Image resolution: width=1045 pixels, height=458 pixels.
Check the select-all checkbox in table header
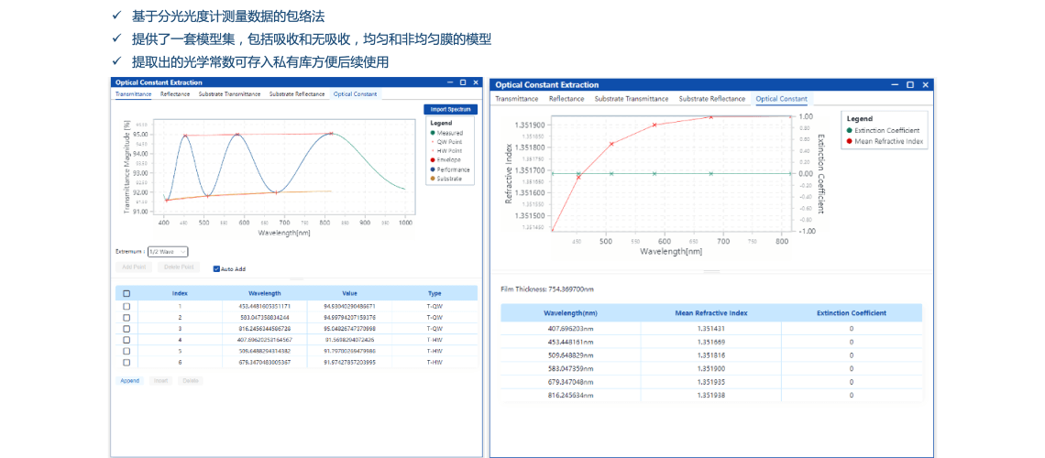click(x=126, y=293)
